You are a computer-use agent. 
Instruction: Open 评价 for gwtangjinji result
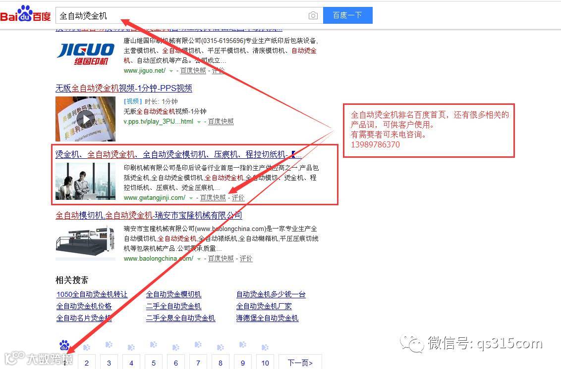238,197
